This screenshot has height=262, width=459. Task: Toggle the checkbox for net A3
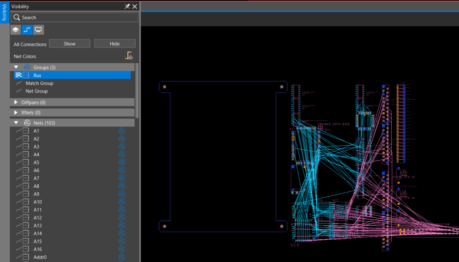coord(26,147)
